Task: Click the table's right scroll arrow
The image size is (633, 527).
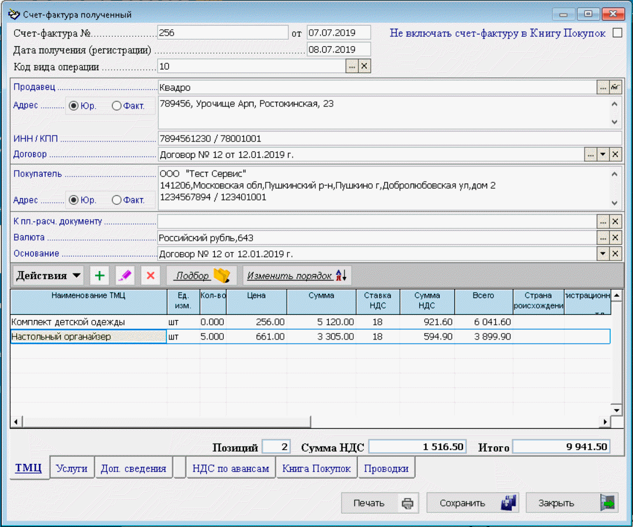Action: pos(605,422)
